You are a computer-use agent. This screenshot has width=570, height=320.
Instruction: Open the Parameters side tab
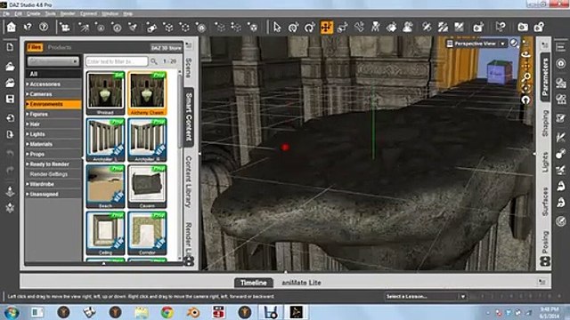click(x=545, y=77)
